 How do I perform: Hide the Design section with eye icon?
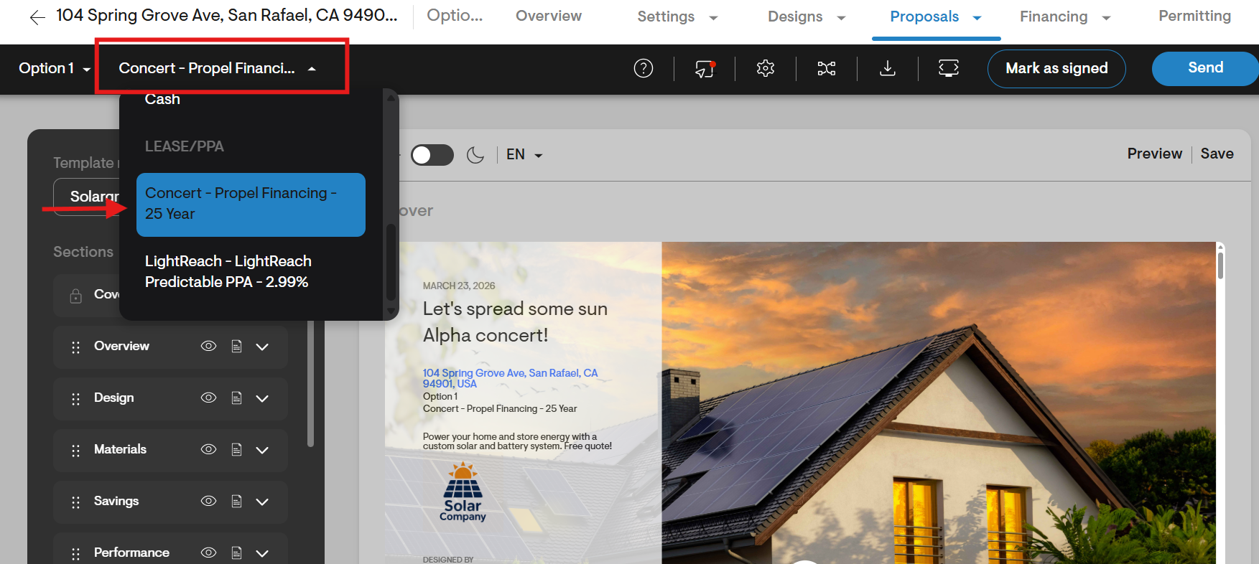click(x=208, y=398)
